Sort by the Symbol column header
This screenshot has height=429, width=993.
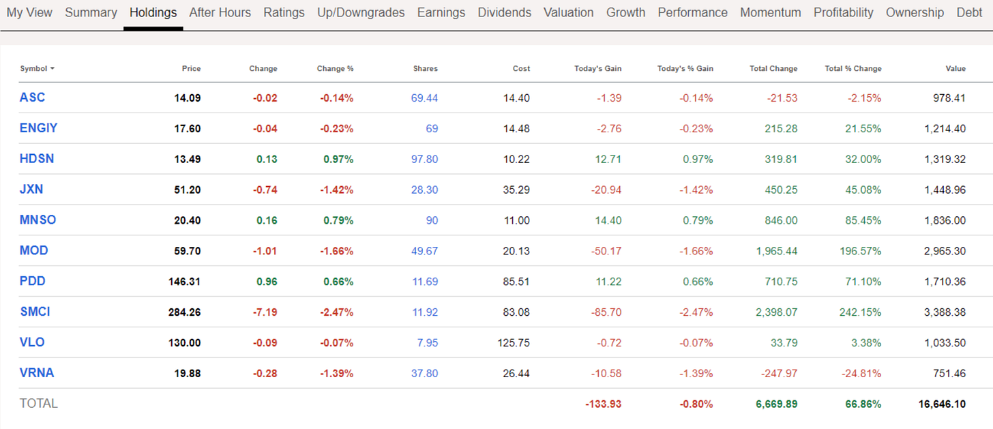point(37,68)
